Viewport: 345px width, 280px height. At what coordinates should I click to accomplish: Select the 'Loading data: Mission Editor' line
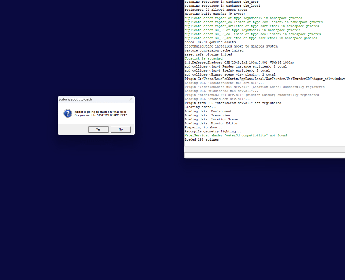(x=211, y=123)
